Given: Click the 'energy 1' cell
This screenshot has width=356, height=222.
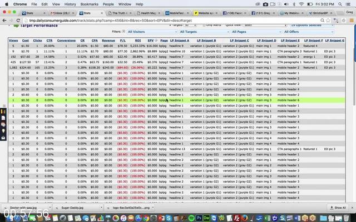Looking at the screenshot, I should click(309, 57).
